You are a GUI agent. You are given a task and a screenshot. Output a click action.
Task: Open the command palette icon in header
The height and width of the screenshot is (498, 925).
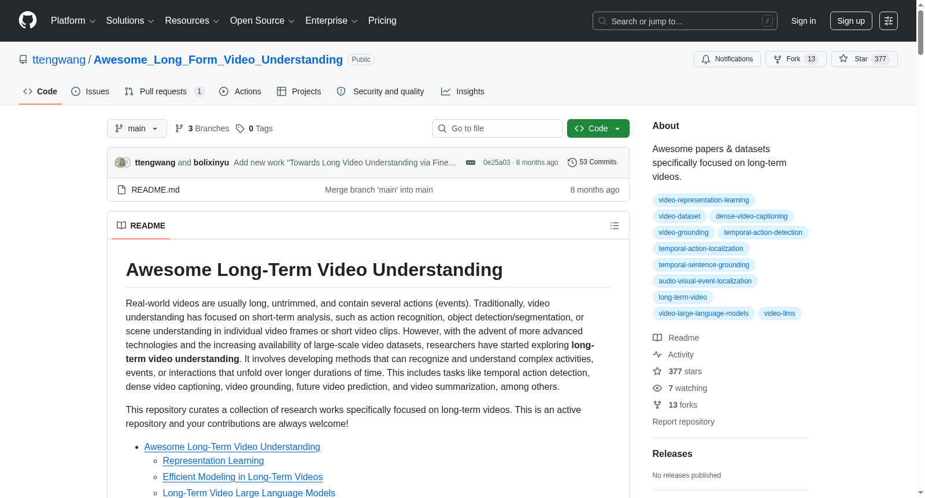click(889, 21)
